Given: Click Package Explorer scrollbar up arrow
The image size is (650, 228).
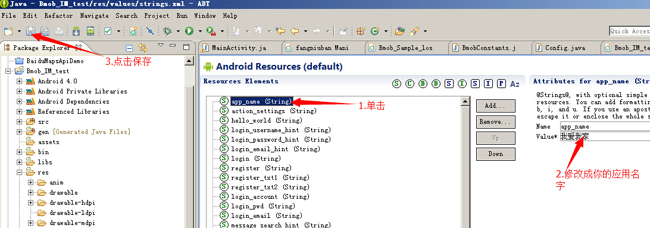Looking at the screenshot, I should [x=189, y=61].
